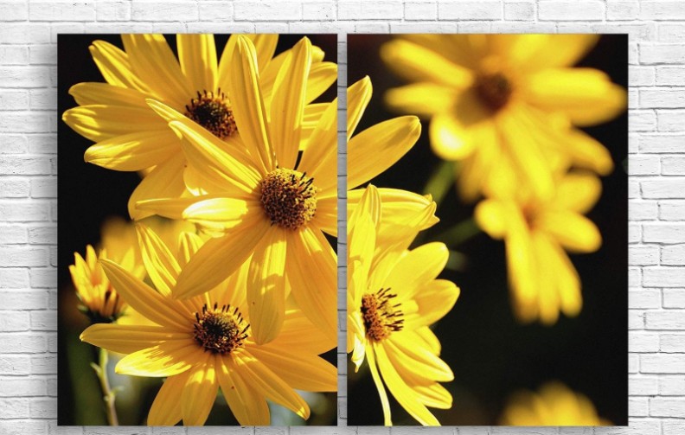Viewport: 685px width, 435px height.
Task: Click the blurred green stem in right panel
Action: [443, 180]
